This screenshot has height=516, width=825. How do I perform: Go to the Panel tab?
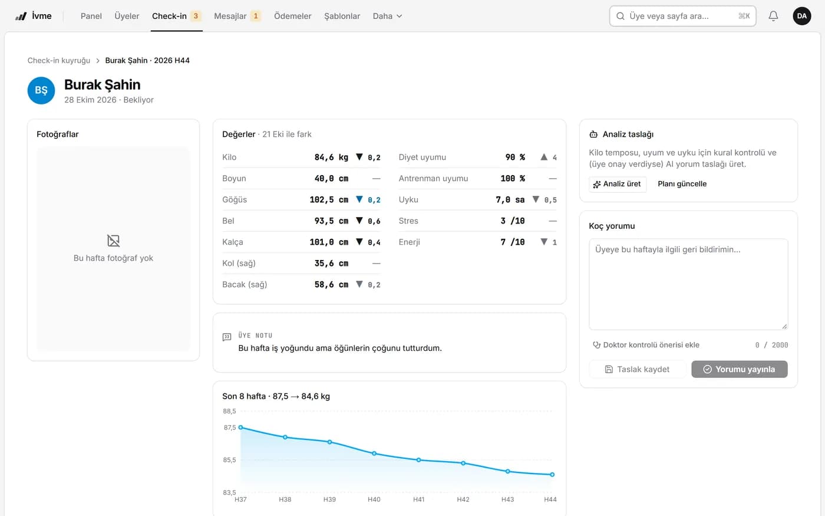click(91, 16)
